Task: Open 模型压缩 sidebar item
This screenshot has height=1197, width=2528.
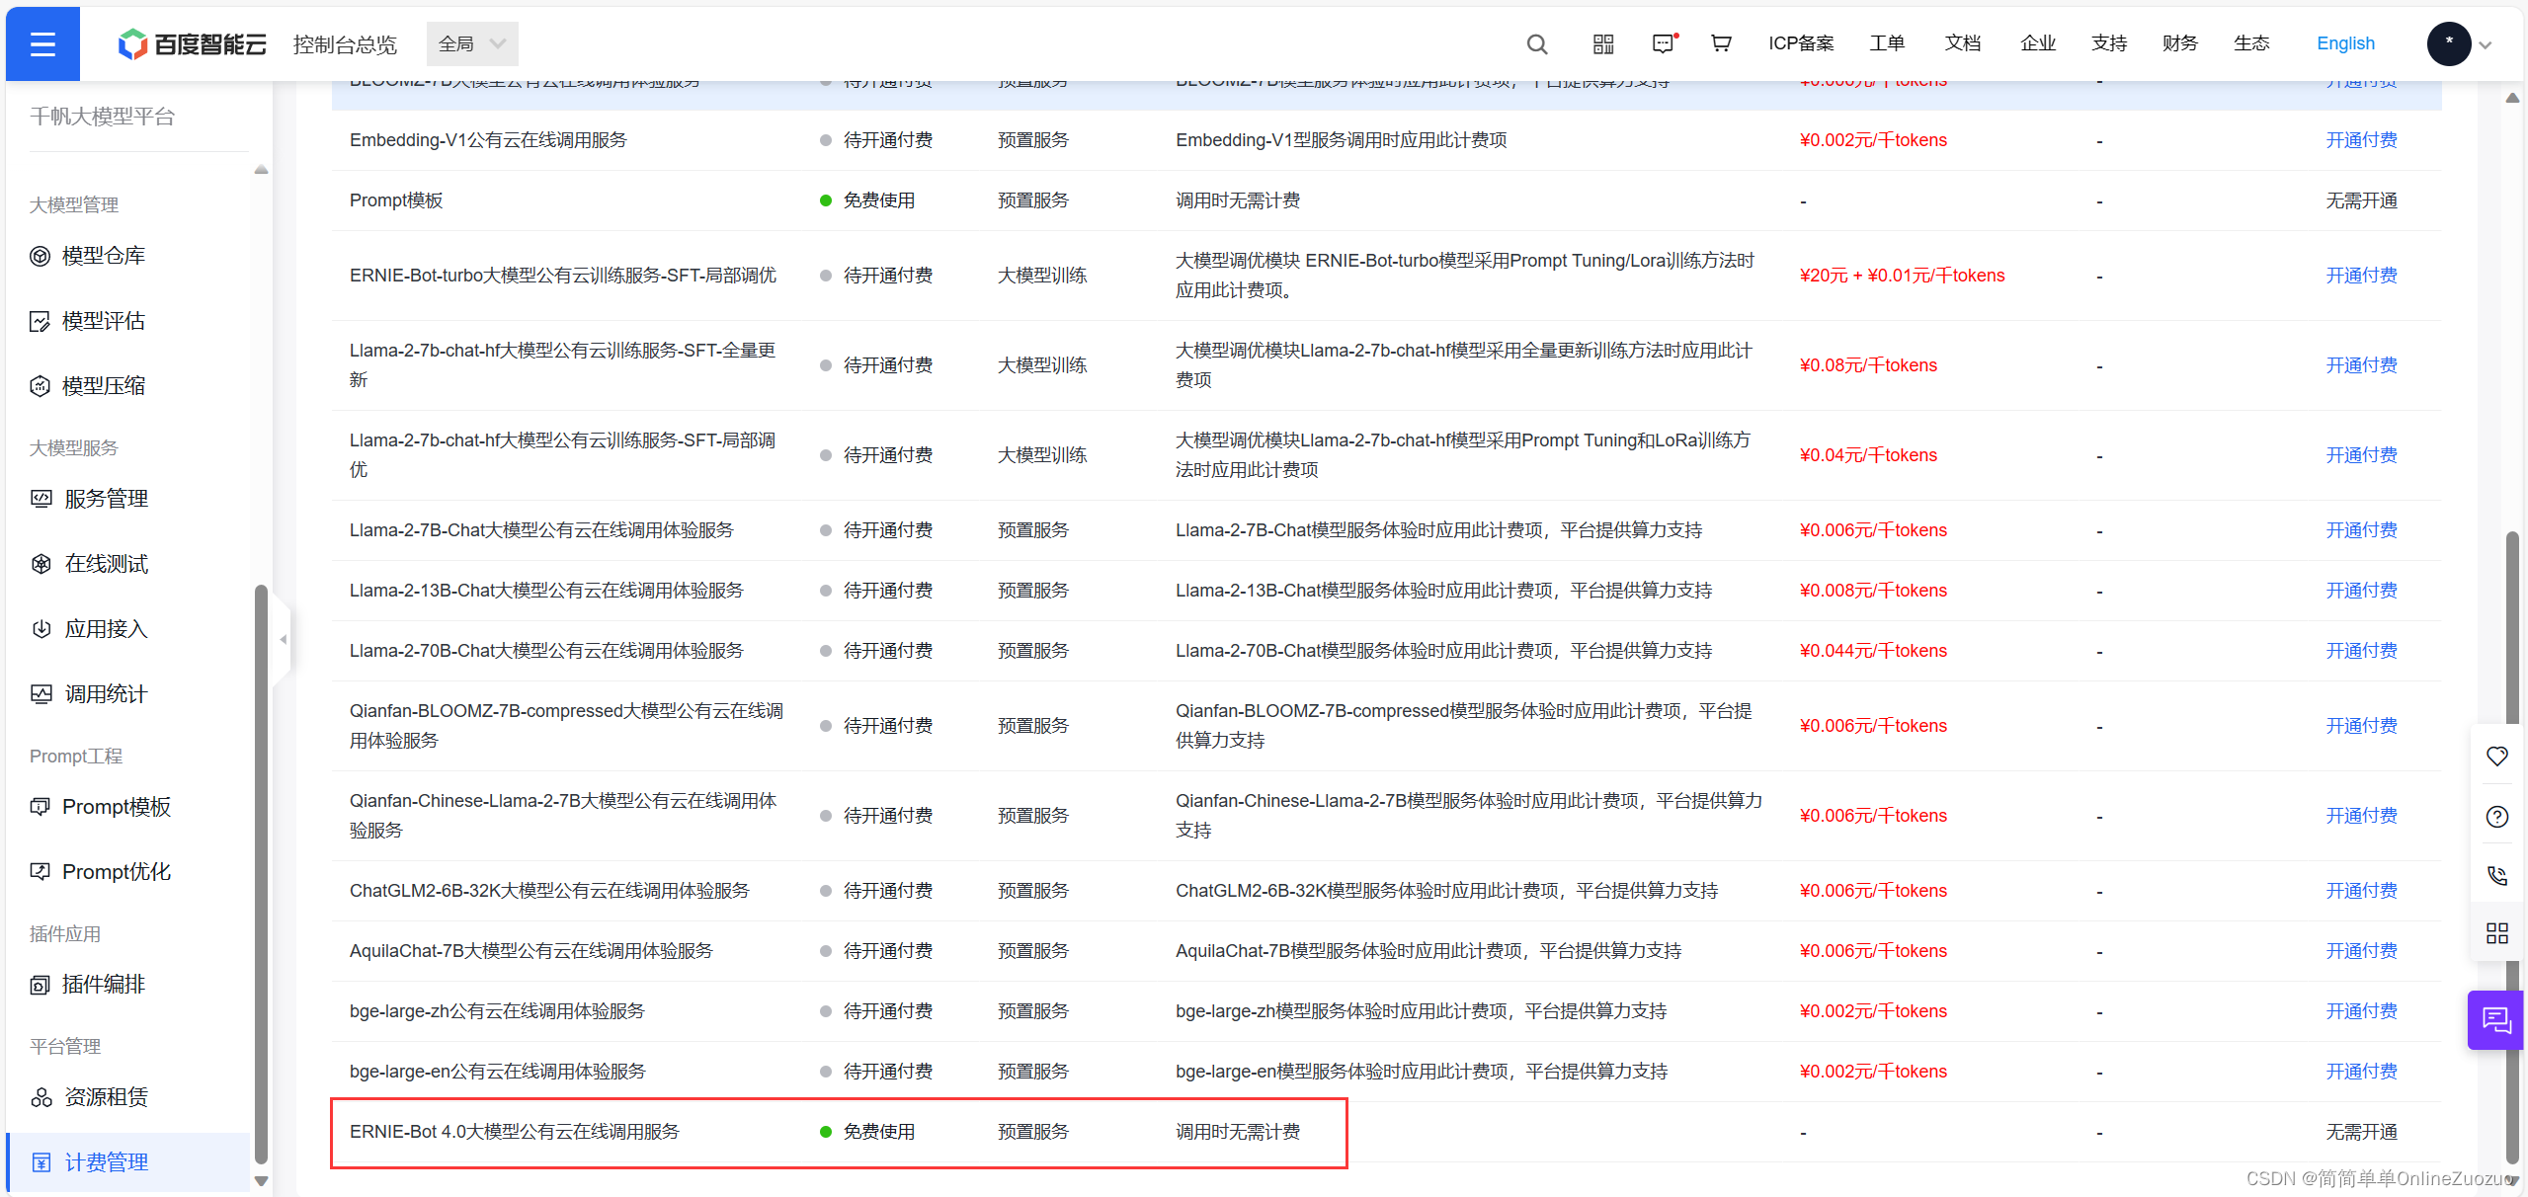Action: pyautogui.click(x=88, y=386)
